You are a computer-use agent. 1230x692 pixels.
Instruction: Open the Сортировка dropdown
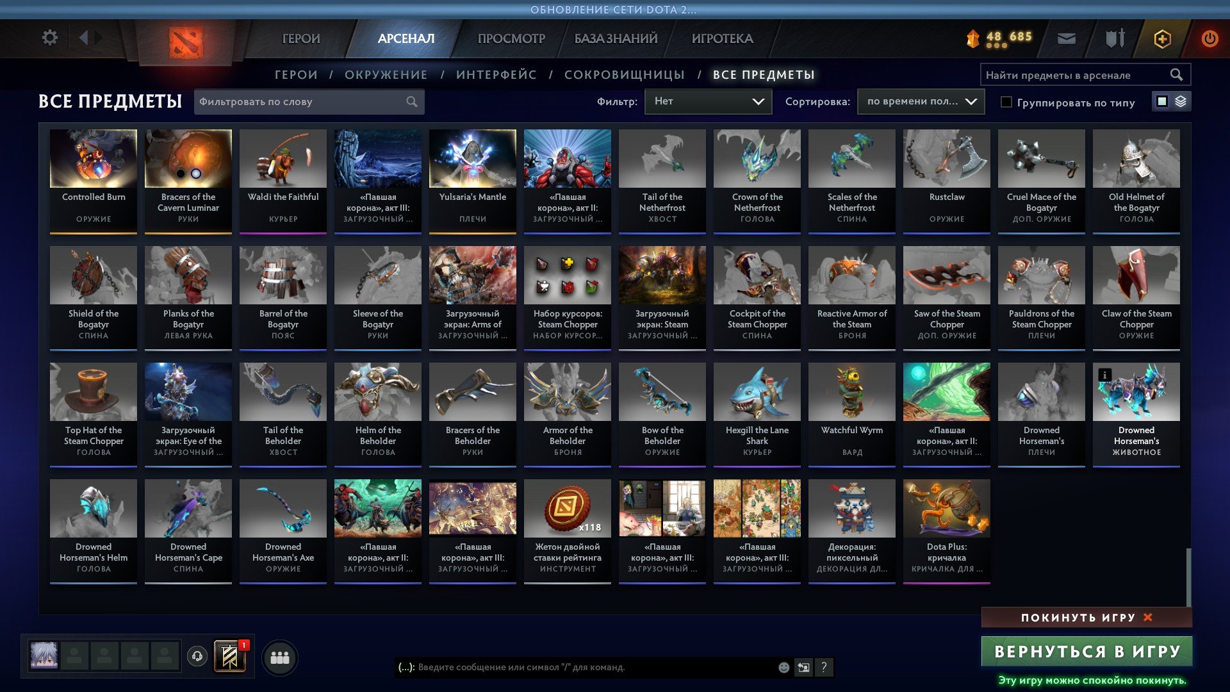pos(921,101)
